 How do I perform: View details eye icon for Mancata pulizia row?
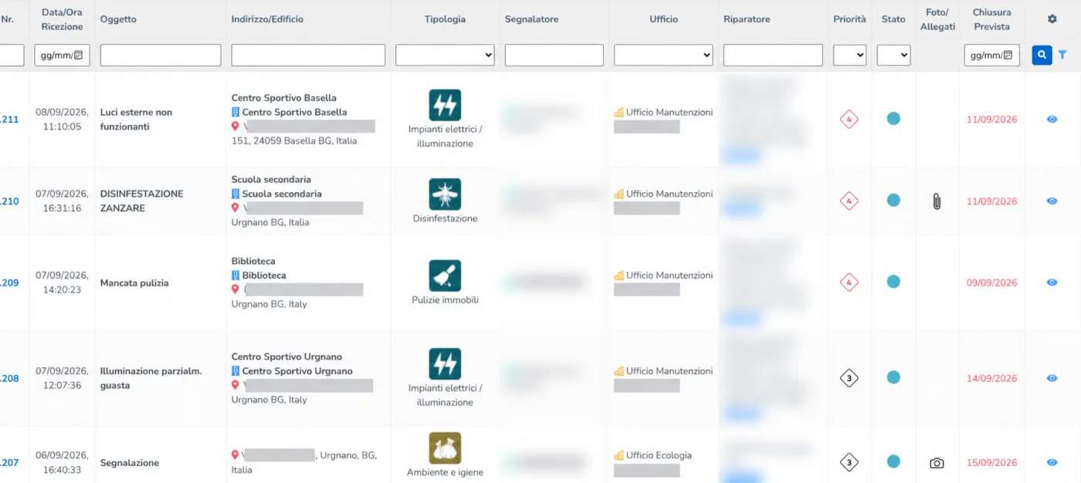(x=1052, y=282)
